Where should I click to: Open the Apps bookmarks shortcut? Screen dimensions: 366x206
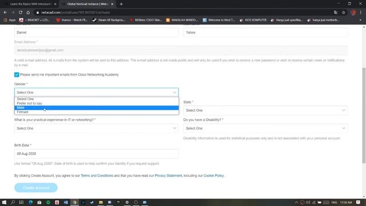10,20
